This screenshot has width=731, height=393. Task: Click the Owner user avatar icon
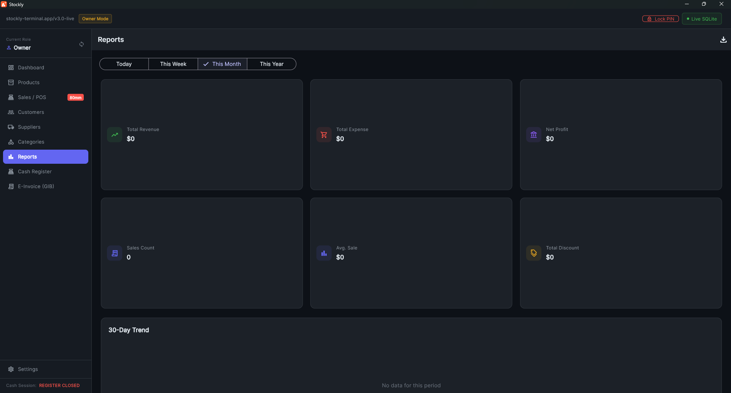tap(9, 48)
